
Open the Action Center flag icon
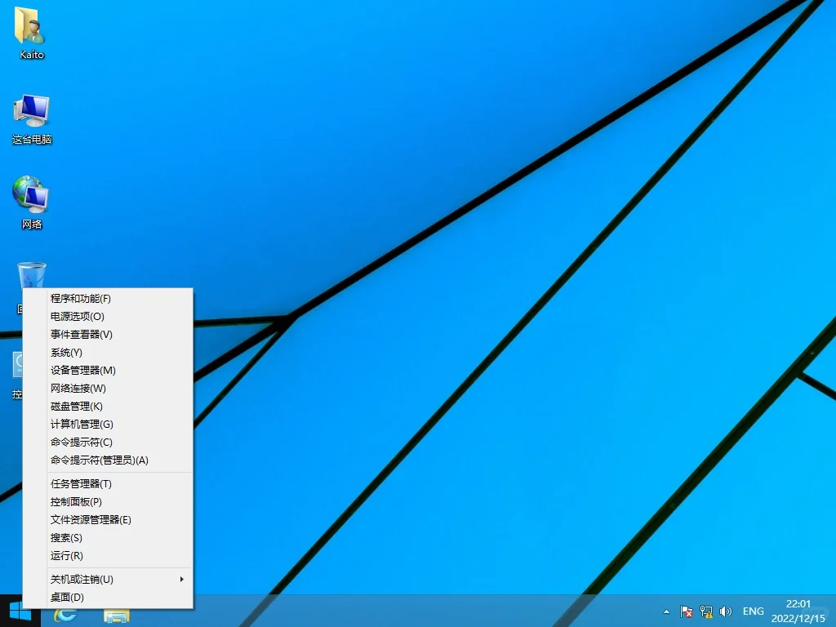point(687,611)
